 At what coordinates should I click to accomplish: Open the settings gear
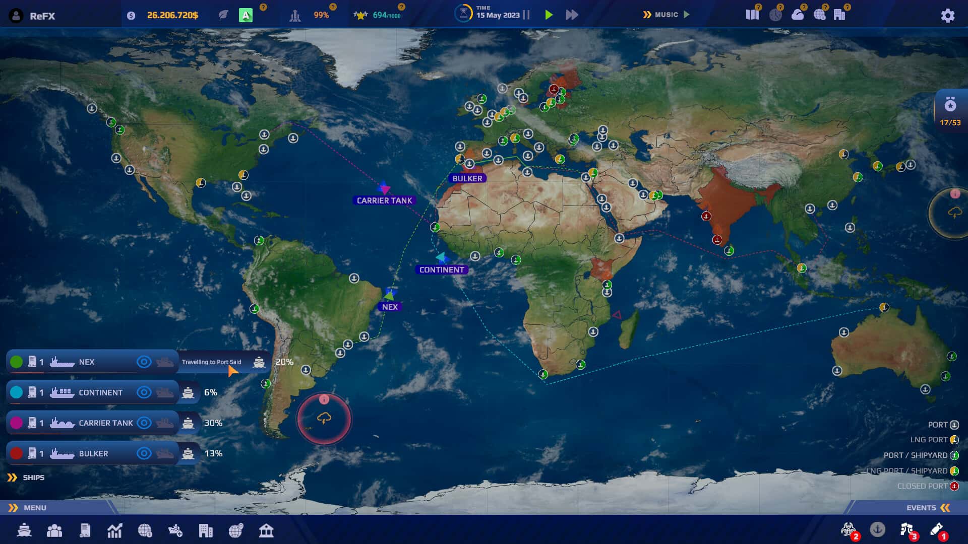pos(948,16)
